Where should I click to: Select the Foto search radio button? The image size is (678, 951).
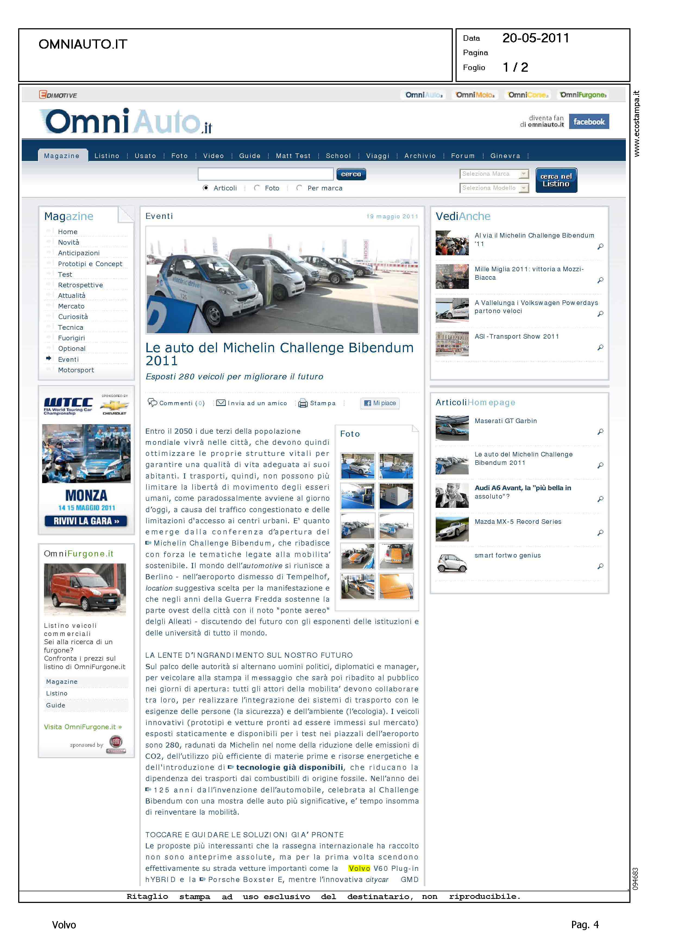click(x=257, y=188)
